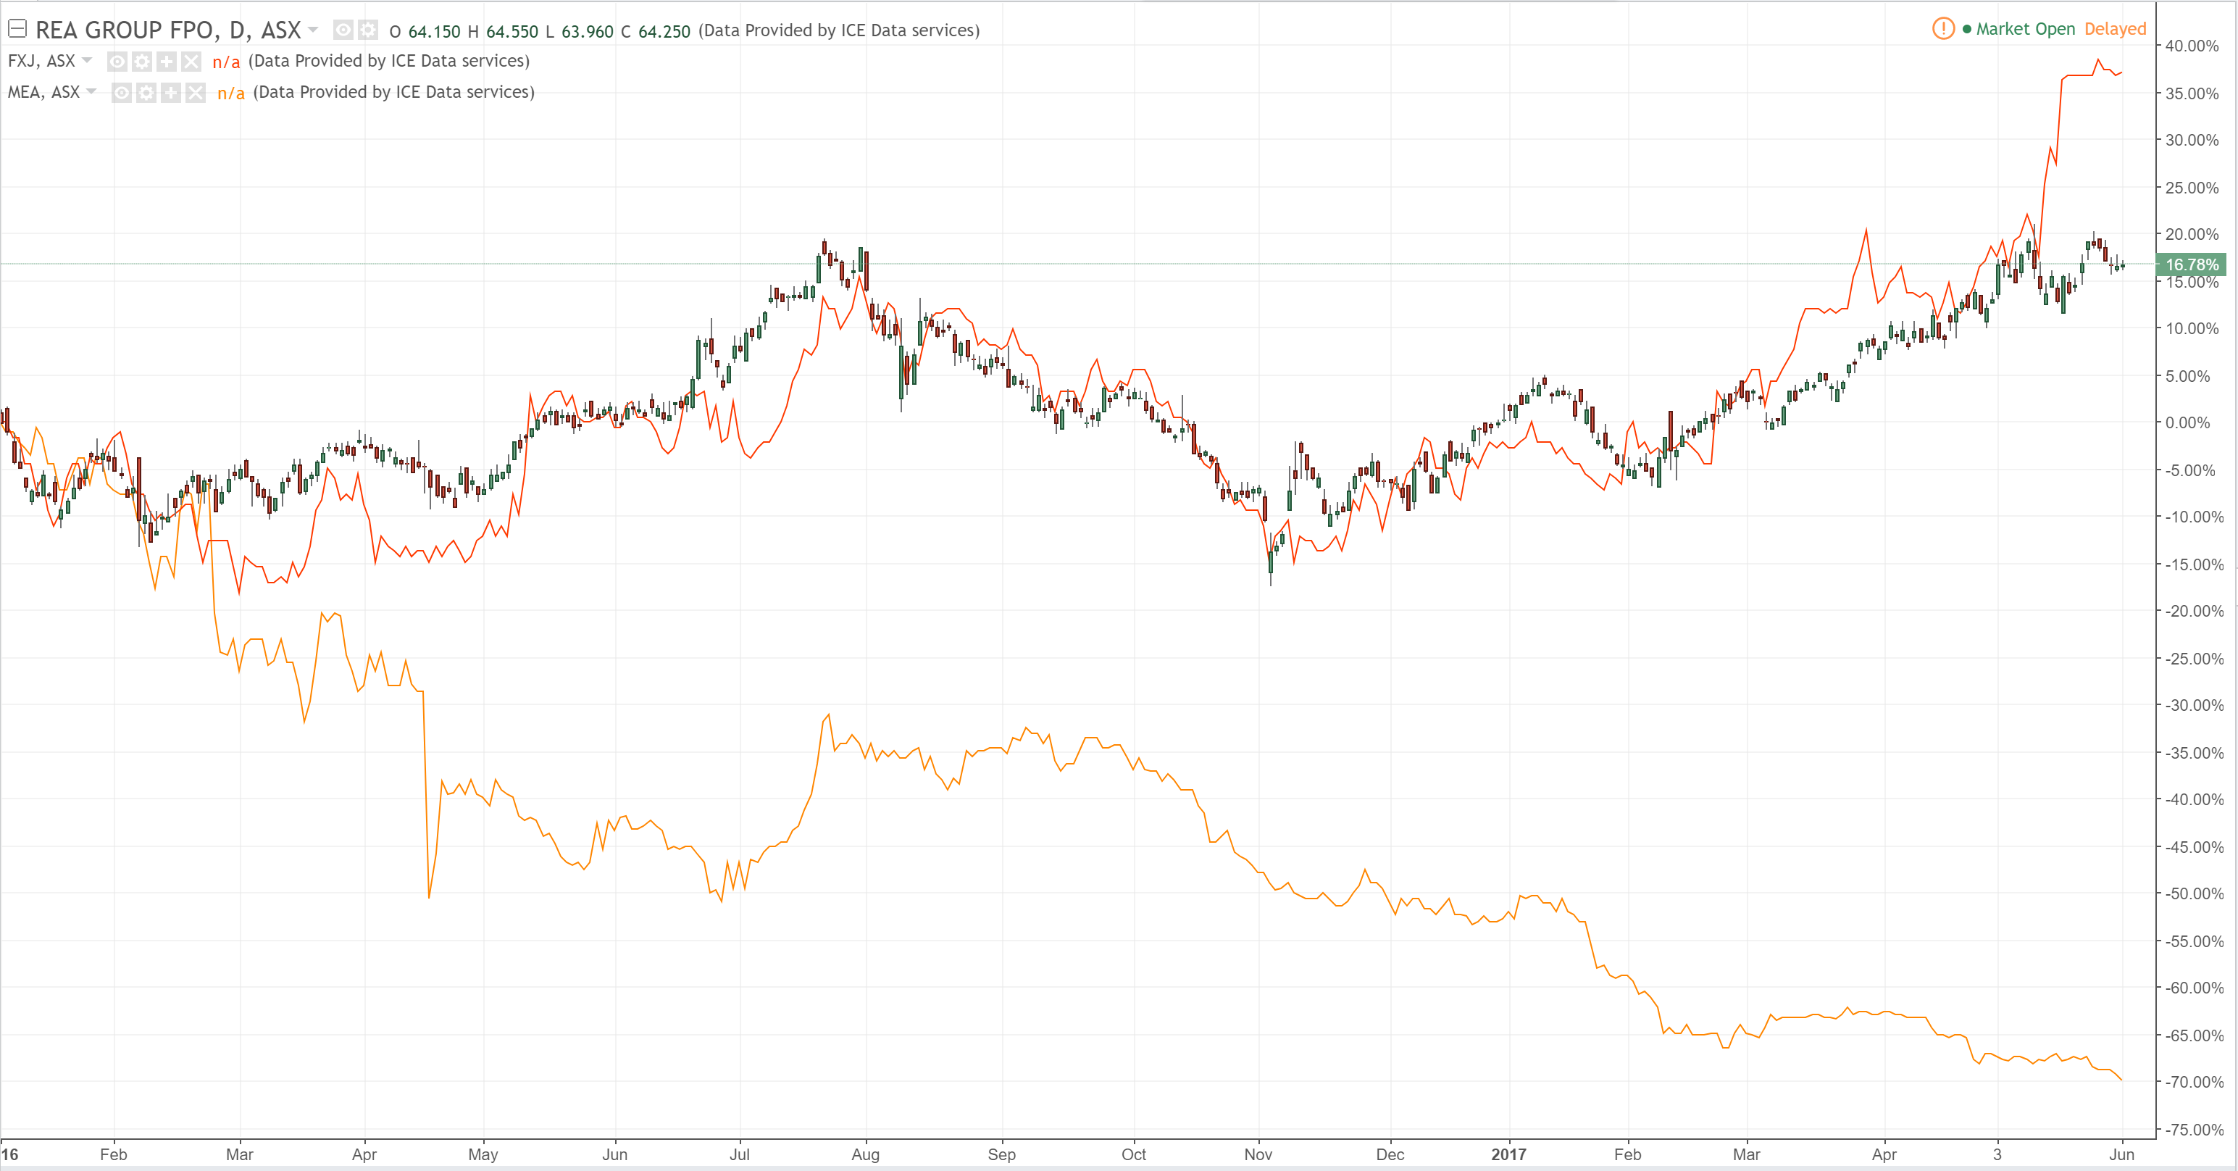
Task: Open REA GROUP series settings gear
Action: (x=367, y=30)
